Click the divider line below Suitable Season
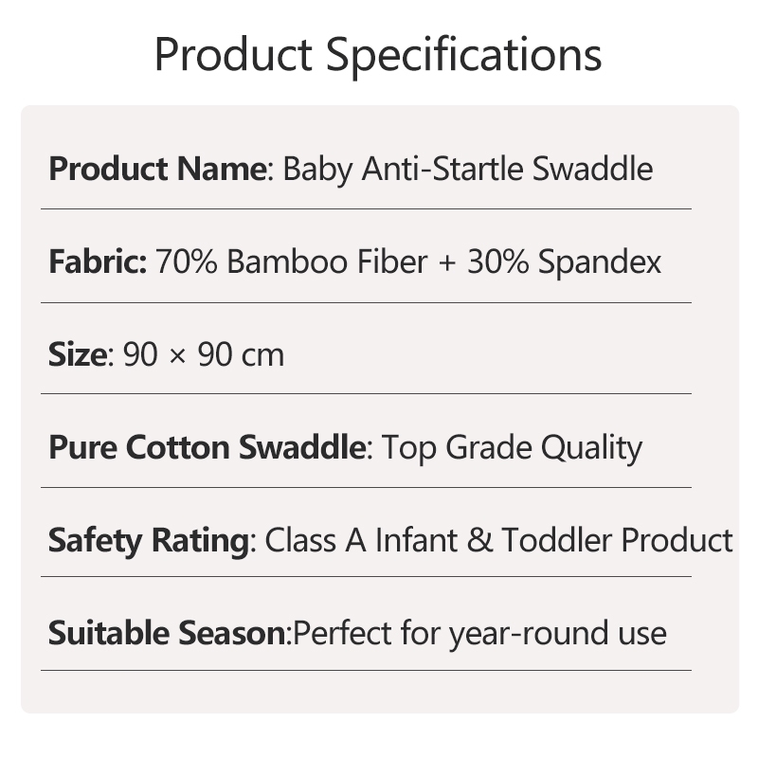This screenshot has height=758, width=758. tap(366, 671)
